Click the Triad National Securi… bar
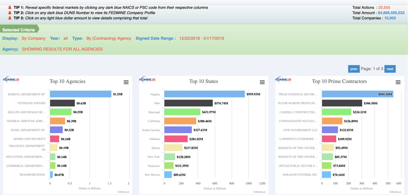 [358, 94]
